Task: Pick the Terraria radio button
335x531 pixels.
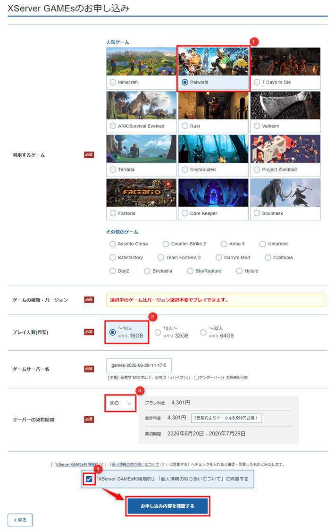Action: pyautogui.click(x=113, y=169)
